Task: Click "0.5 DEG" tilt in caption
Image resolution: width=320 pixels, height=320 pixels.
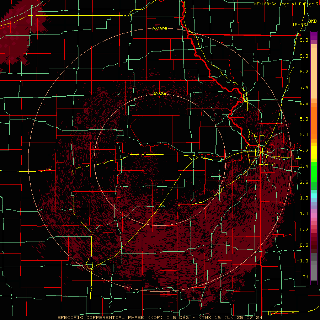Action: coord(177,318)
